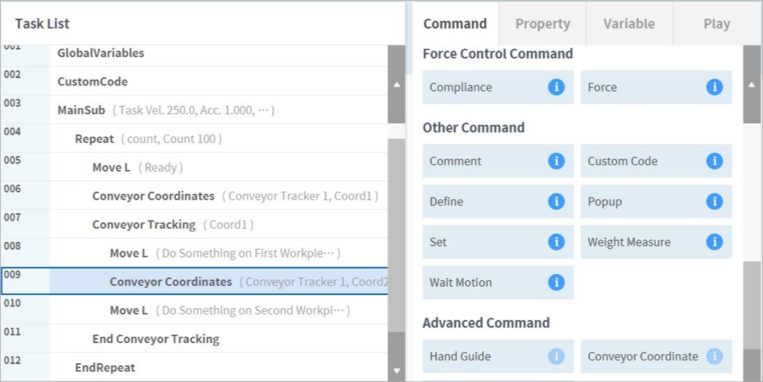Image resolution: width=763 pixels, height=382 pixels.
Task: Select the Play tab
Action: [716, 24]
